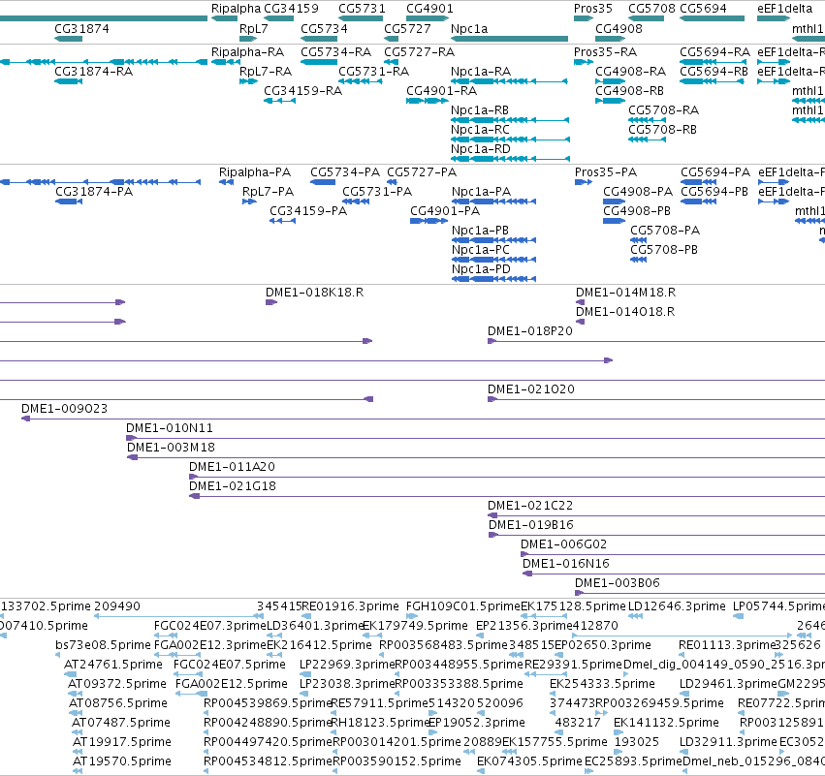Viewport: 825px width, 776px height.
Task: Click the DME1-018K18.R clone label
Action: pos(315,293)
